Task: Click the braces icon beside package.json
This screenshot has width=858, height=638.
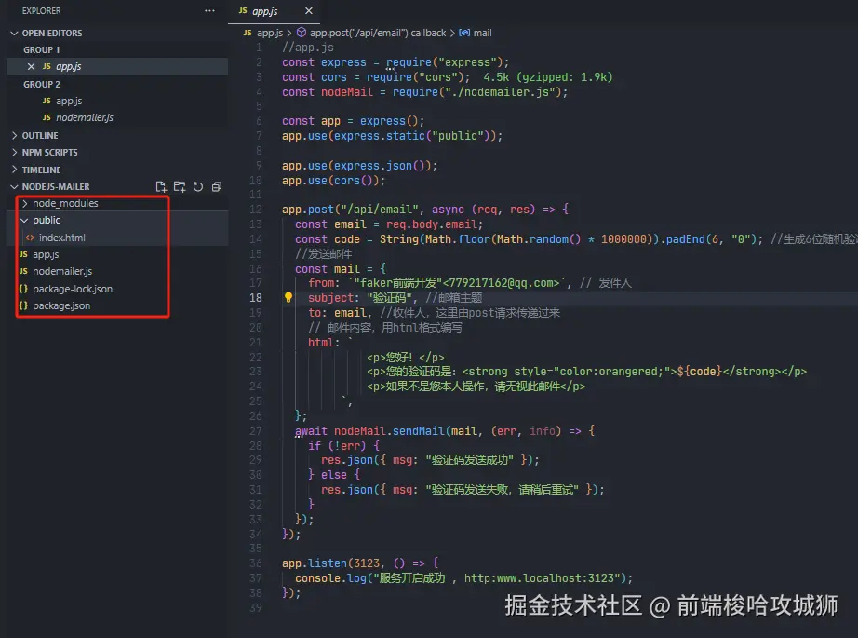Action: point(23,305)
